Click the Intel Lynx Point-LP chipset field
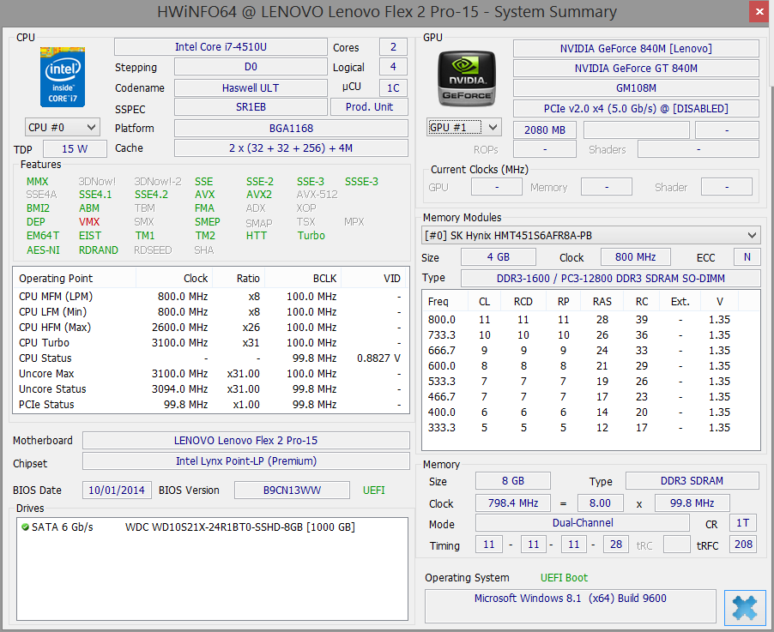The width and height of the screenshot is (774, 632). point(245,461)
